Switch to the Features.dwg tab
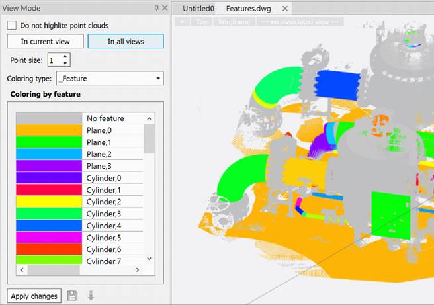This screenshot has width=434, height=305. click(249, 9)
